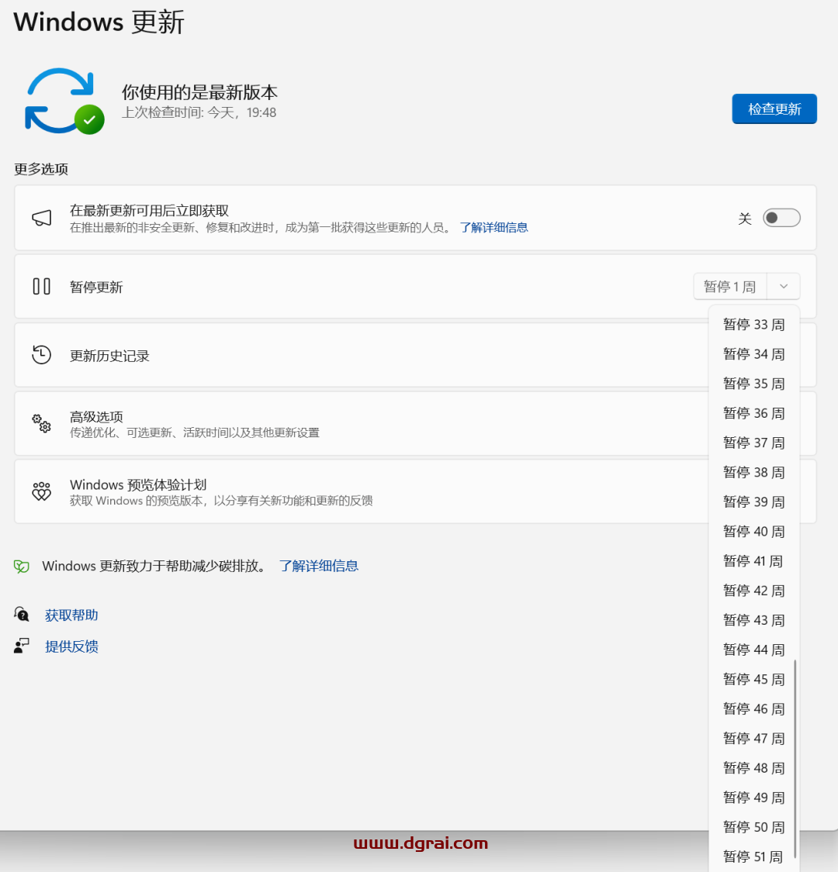Screen dimensions: 838x872
Task: Pick 暂停 46 周 in dropdown
Action: tap(754, 708)
